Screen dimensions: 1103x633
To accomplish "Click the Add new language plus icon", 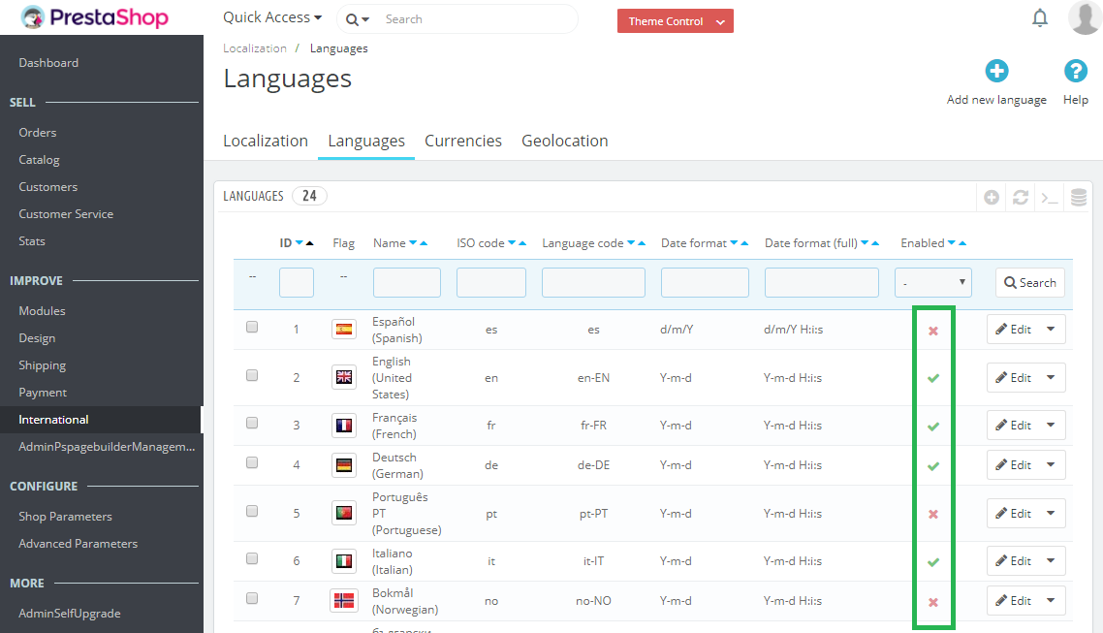I will click(x=996, y=71).
